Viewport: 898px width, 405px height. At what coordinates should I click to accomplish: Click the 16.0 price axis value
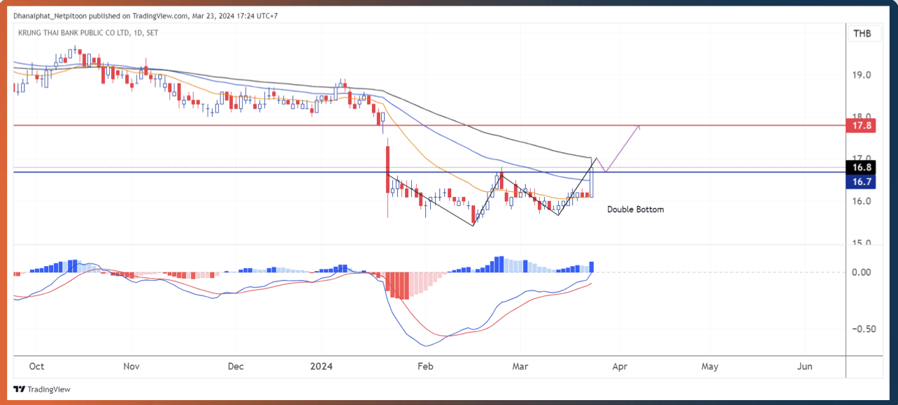(862, 202)
